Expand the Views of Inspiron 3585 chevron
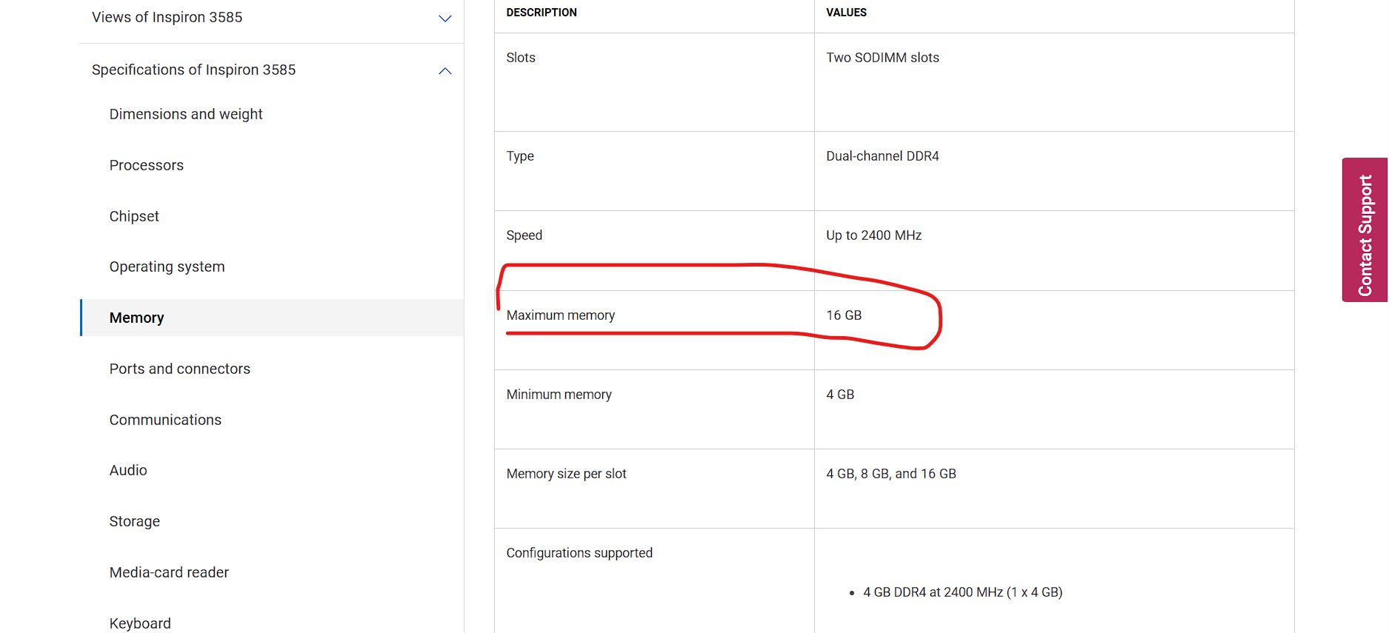 tap(445, 19)
